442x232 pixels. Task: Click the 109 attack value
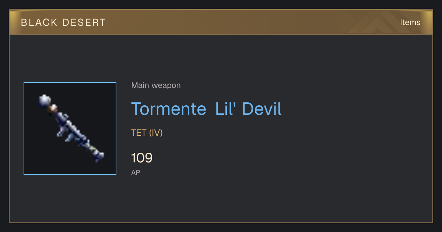pos(142,158)
